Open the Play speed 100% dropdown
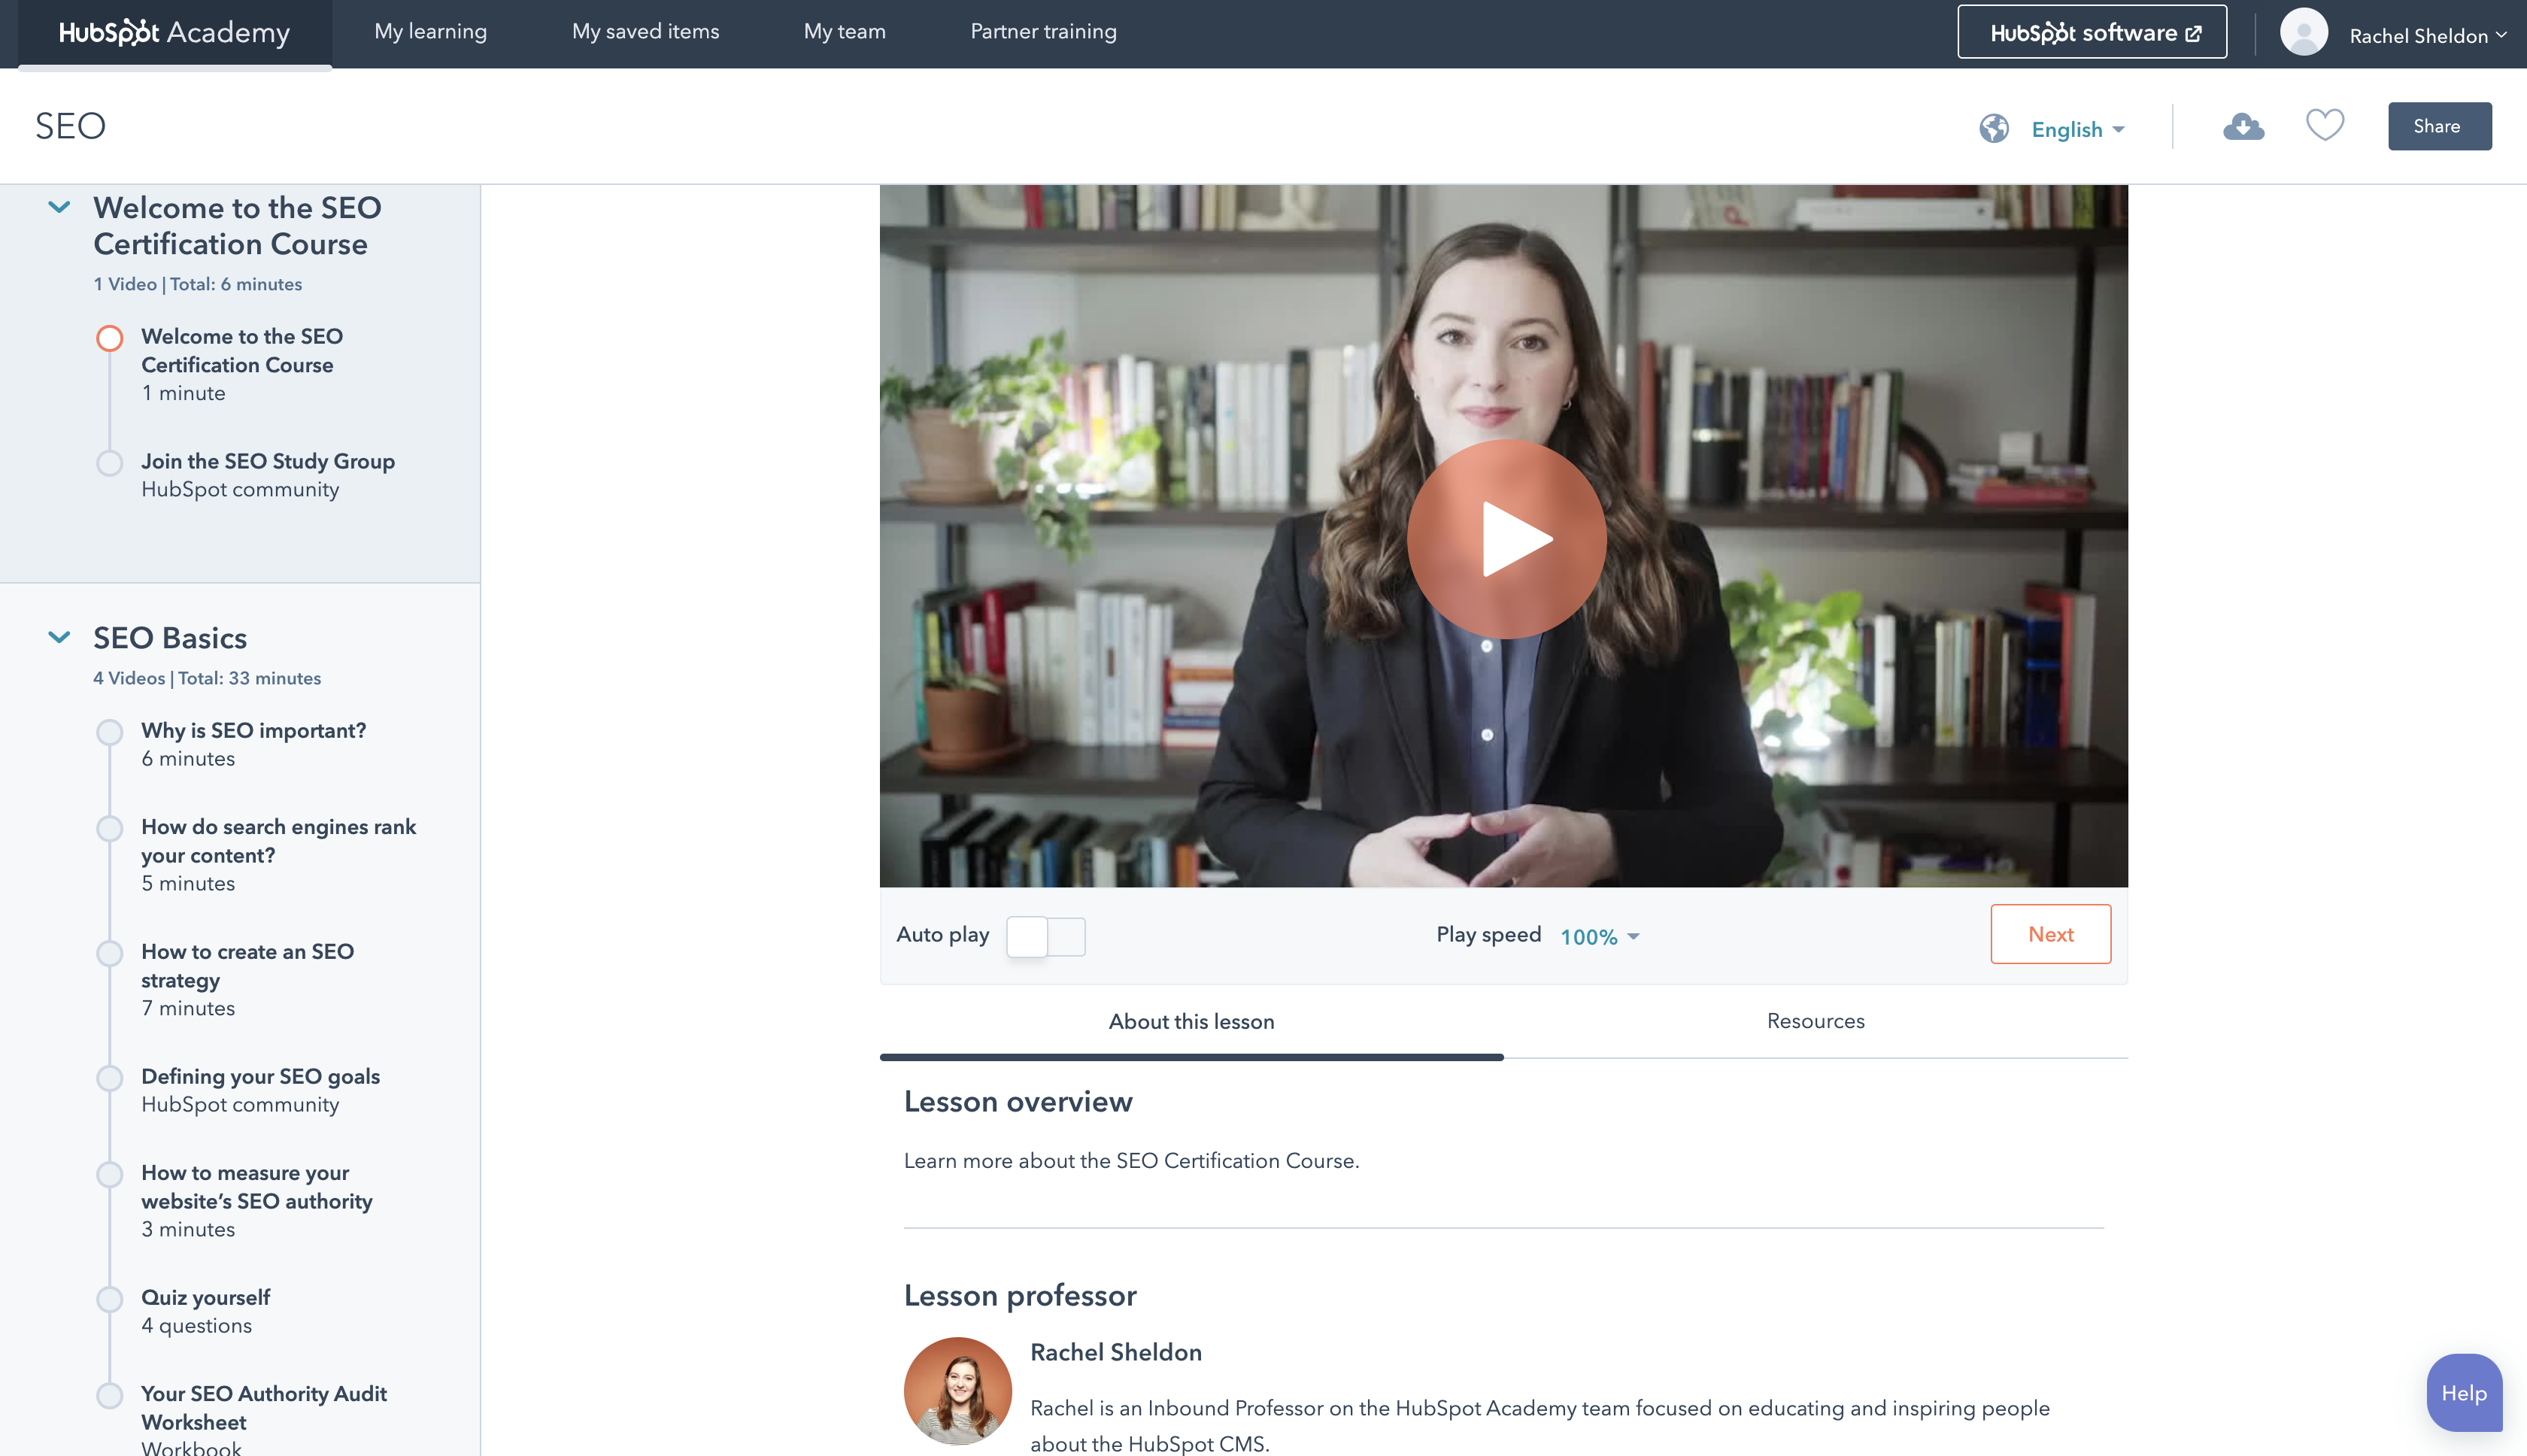The image size is (2527, 1456). [x=1599, y=936]
